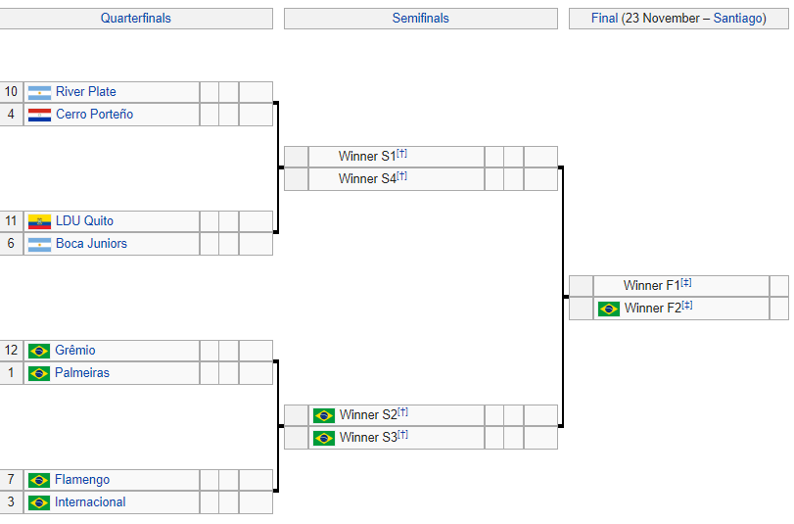Open the Semifinals header link
Viewport: 794px width, 524px height.
click(x=421, y=19)
